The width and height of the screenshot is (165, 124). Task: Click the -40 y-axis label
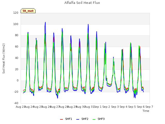click(16, 103)
